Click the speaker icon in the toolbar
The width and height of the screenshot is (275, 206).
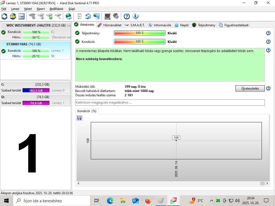tap(116, 16)
